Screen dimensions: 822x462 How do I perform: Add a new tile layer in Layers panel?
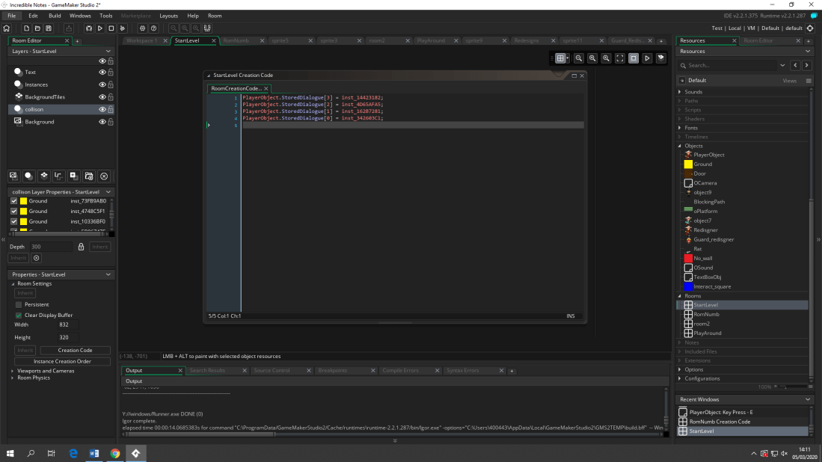coord(45,176)
